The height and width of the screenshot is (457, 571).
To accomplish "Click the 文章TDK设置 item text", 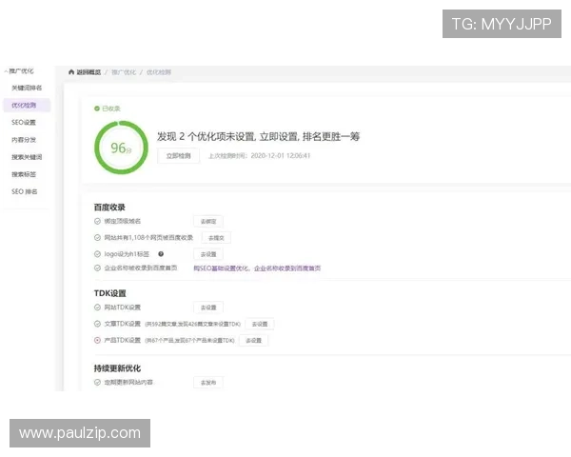I will point(123,324).
